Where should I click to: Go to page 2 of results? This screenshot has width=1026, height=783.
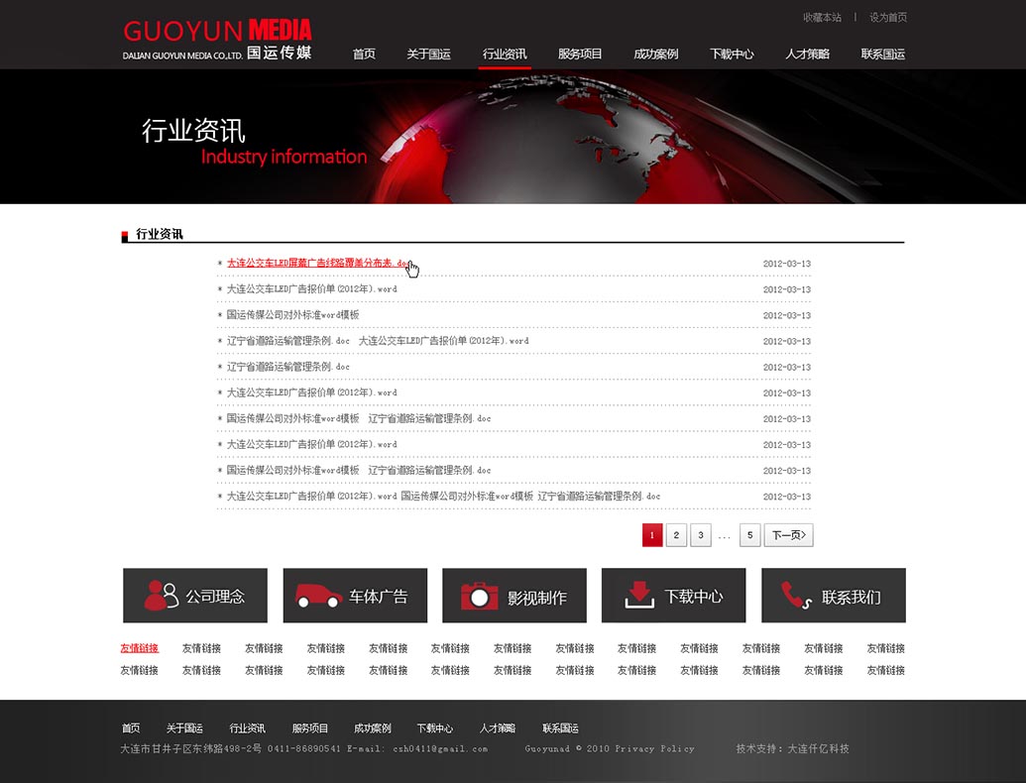point(676,536)
